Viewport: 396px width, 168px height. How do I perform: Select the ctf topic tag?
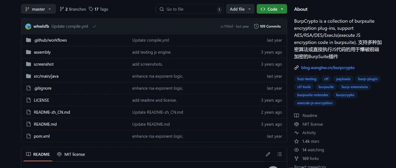click(x=326, y=79)
